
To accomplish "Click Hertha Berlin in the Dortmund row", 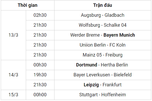I will [x=114, y=65].
